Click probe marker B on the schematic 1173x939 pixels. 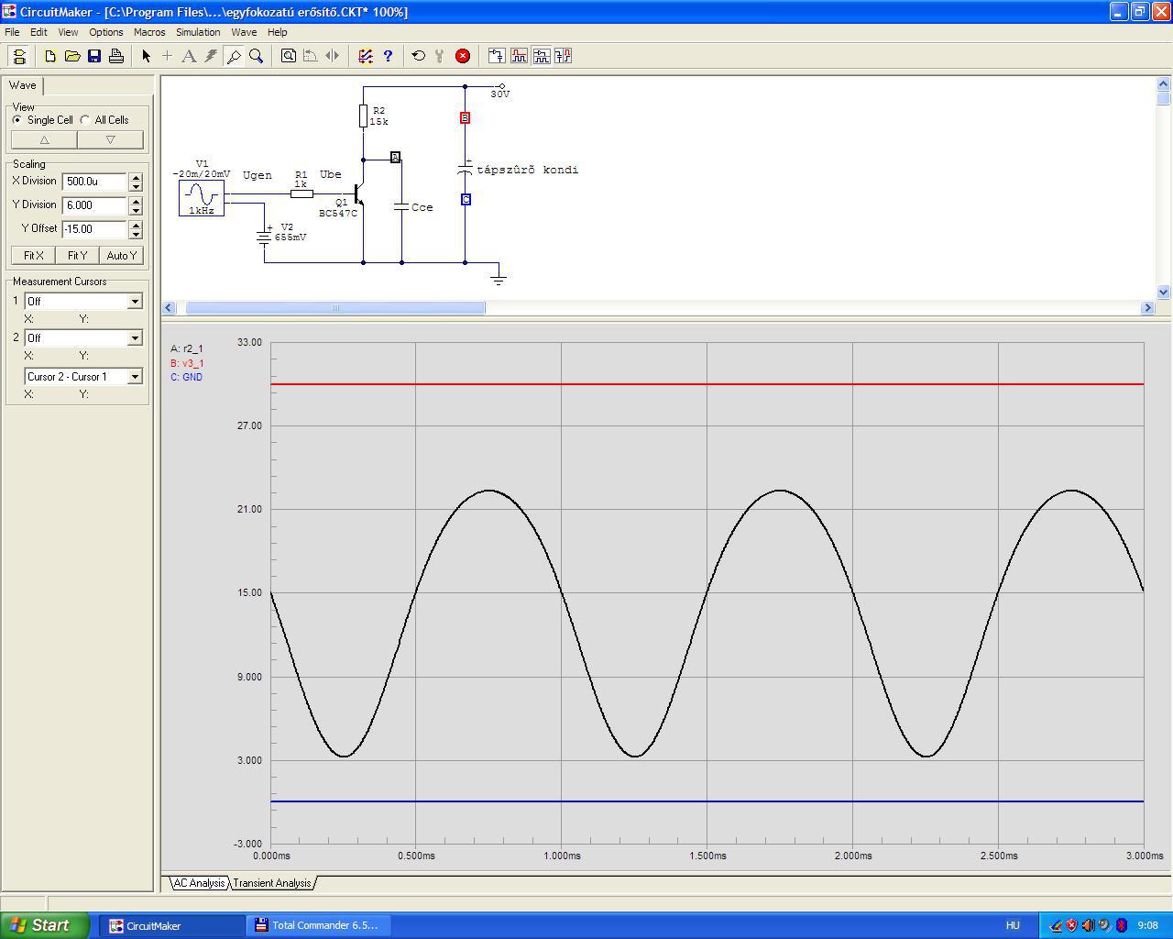click(465, 118)
